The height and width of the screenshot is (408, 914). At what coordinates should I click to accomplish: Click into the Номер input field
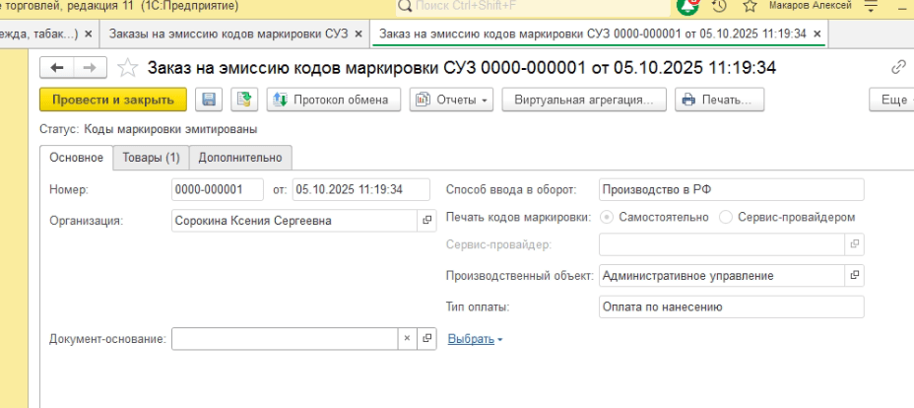point(217,189)
